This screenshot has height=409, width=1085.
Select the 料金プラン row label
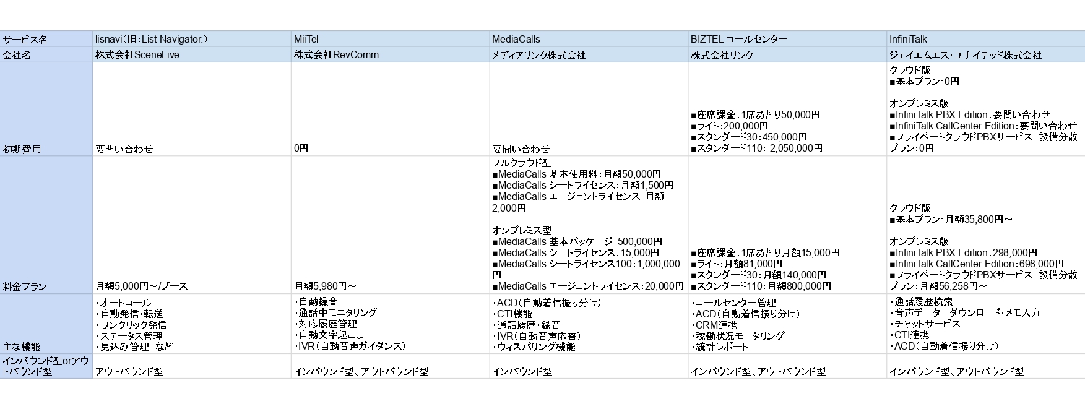[x=46, y=225]
